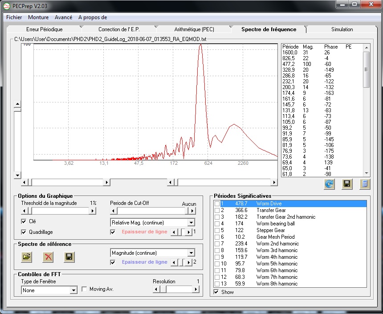
Task: Select the 826,5 period row in the list
Action: click(x=322, y=58)
